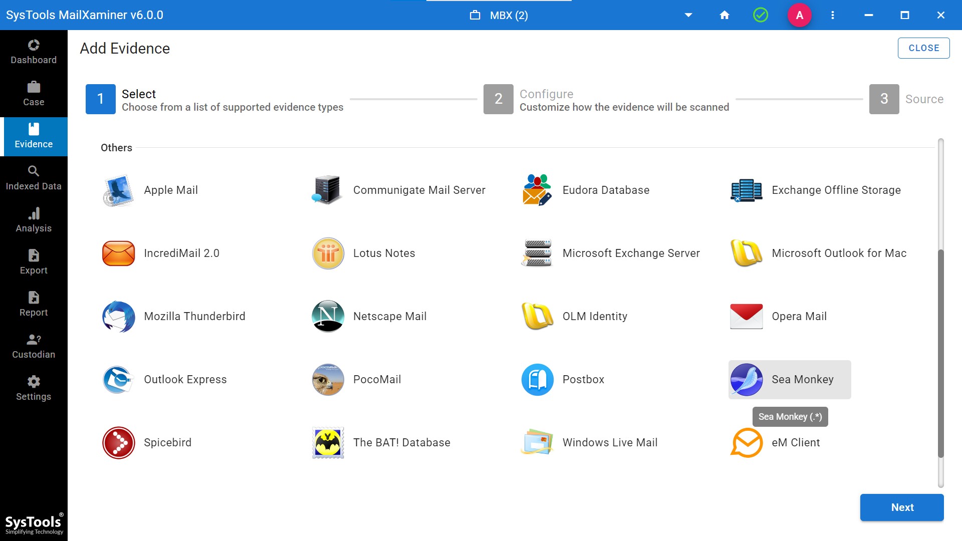Select Microsoft Outlook for Mac icon

click(x=747, y=253)
